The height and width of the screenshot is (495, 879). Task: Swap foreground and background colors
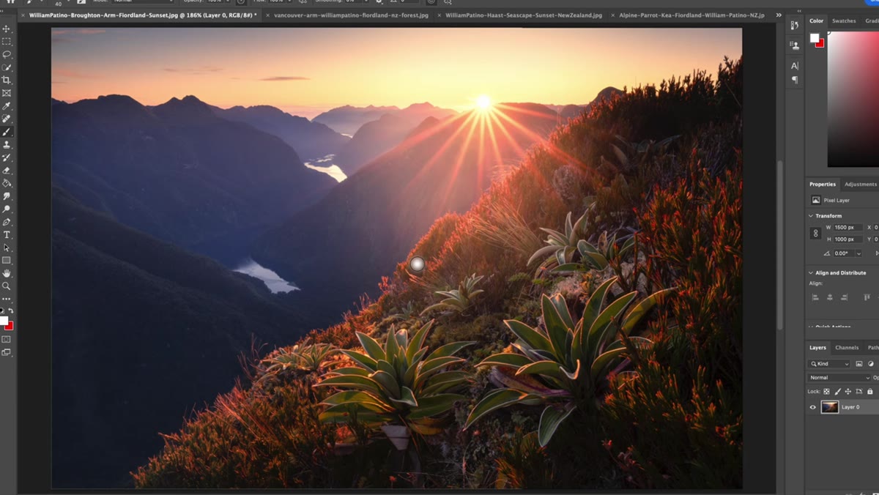pyautogui.click(x=11, y=311)
